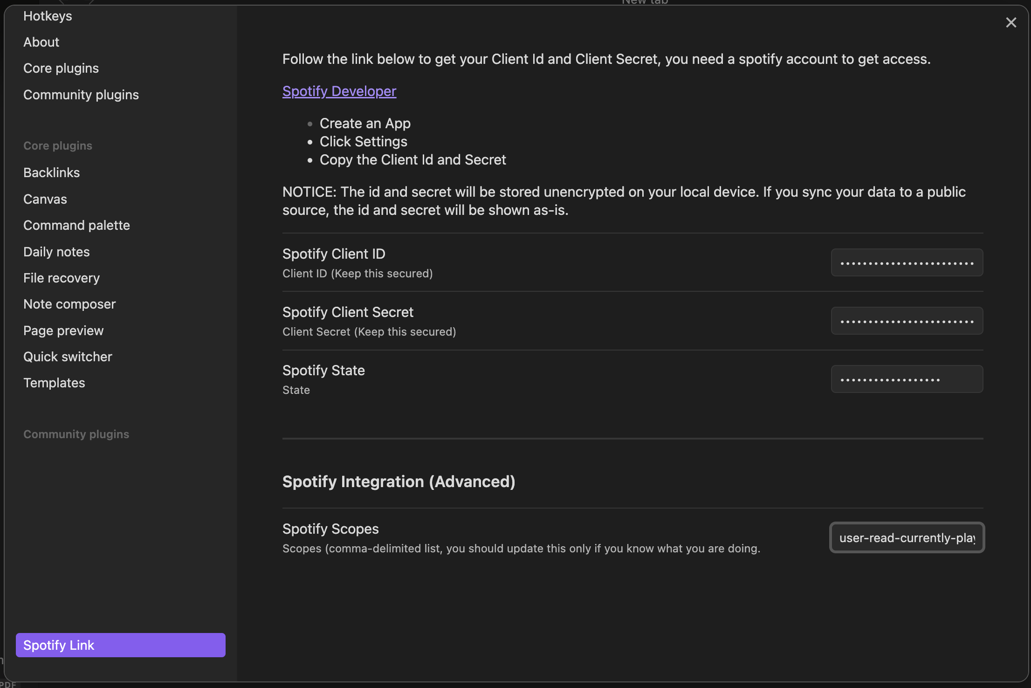Click the 'Create an App' bullet text
1031x688 pixels.
point(365,123)
